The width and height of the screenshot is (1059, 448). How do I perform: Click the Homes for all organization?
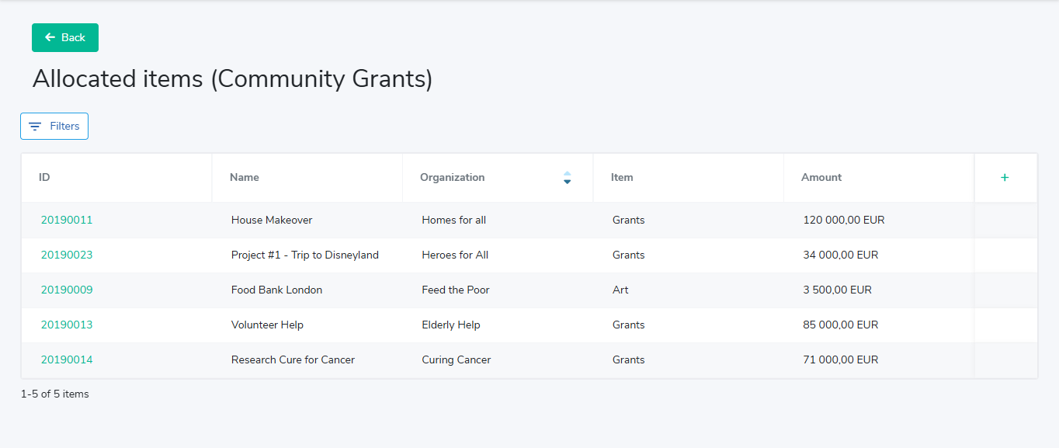coord(454,220)
